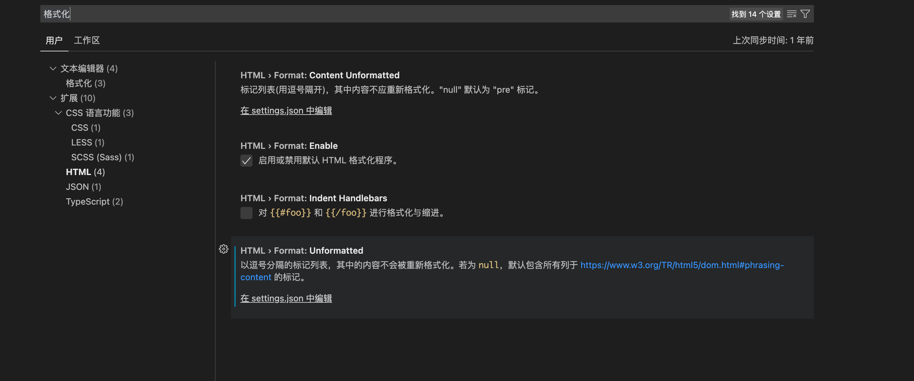Switch to the 工作区 tab
Image resolution: width=914 pixels, height=381 pixels.
click(x=87, y=40)
